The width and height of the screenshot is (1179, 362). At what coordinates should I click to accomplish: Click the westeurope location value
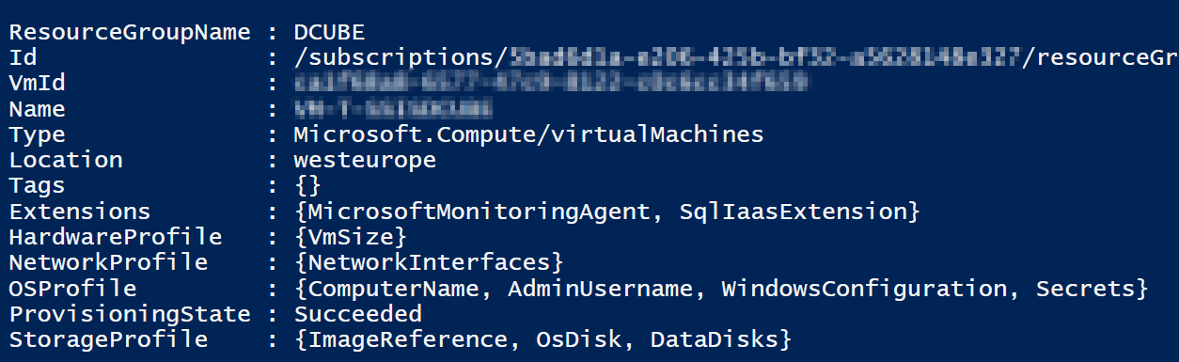[x=365, y=160]
